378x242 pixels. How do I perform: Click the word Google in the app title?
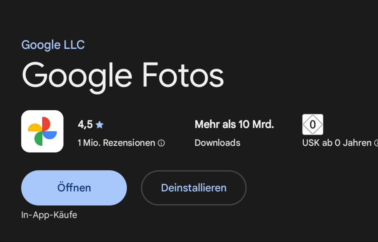pyautogui.click(x=77, y=75)
